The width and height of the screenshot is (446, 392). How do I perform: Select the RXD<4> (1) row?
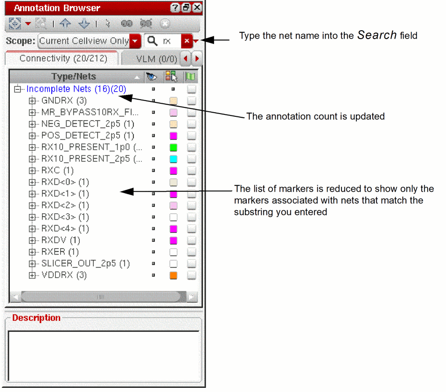65,229
